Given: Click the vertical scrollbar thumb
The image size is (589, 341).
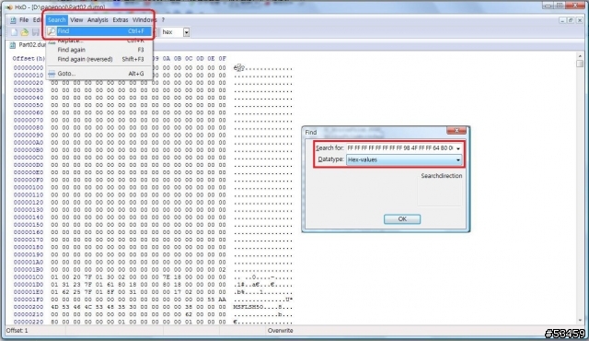Looking at the screenshot, I should tap(580, 64).
